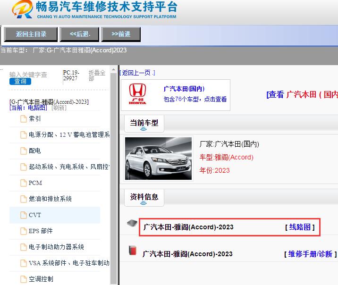Viewport: 338px width, 285px height.
Task: Click the >>前进 forward button
Action: click(121, 34)
